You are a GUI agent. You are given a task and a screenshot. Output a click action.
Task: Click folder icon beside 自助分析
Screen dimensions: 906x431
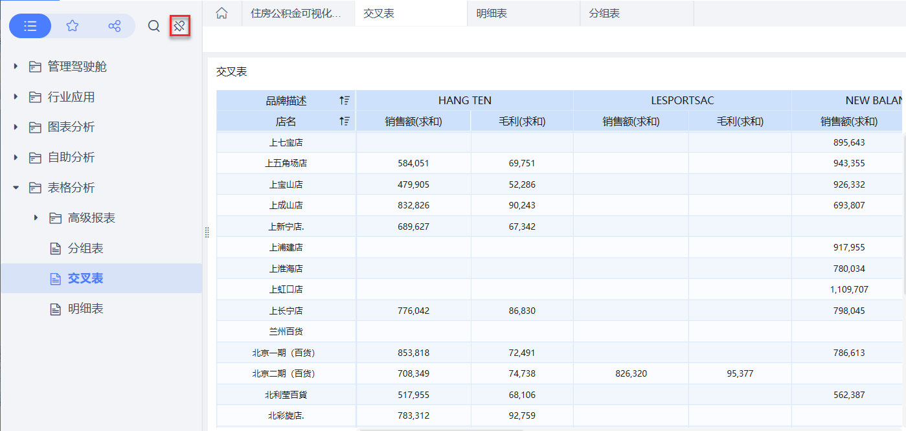tap(35, 157)
